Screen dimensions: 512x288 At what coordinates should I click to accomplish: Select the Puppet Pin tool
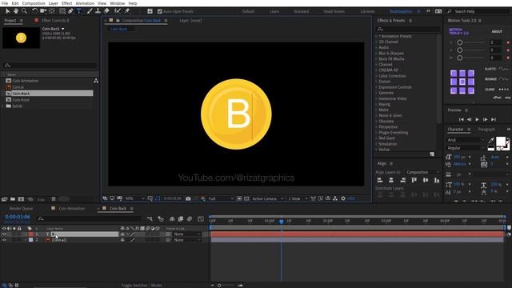[127, 11]
